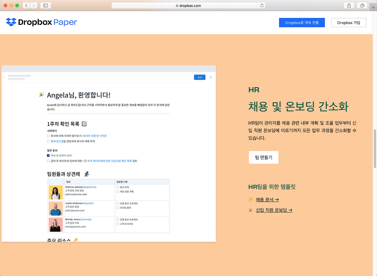377x276 pixels.
Task: Click the Dropbox Paper logo
Action: 42,22
